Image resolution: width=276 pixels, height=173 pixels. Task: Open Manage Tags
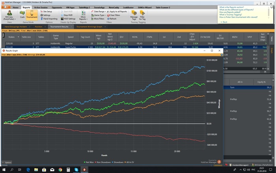coord(134,15)
